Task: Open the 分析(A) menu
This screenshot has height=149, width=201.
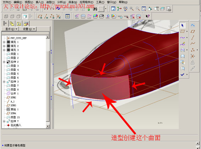Action: pos(62,2)
